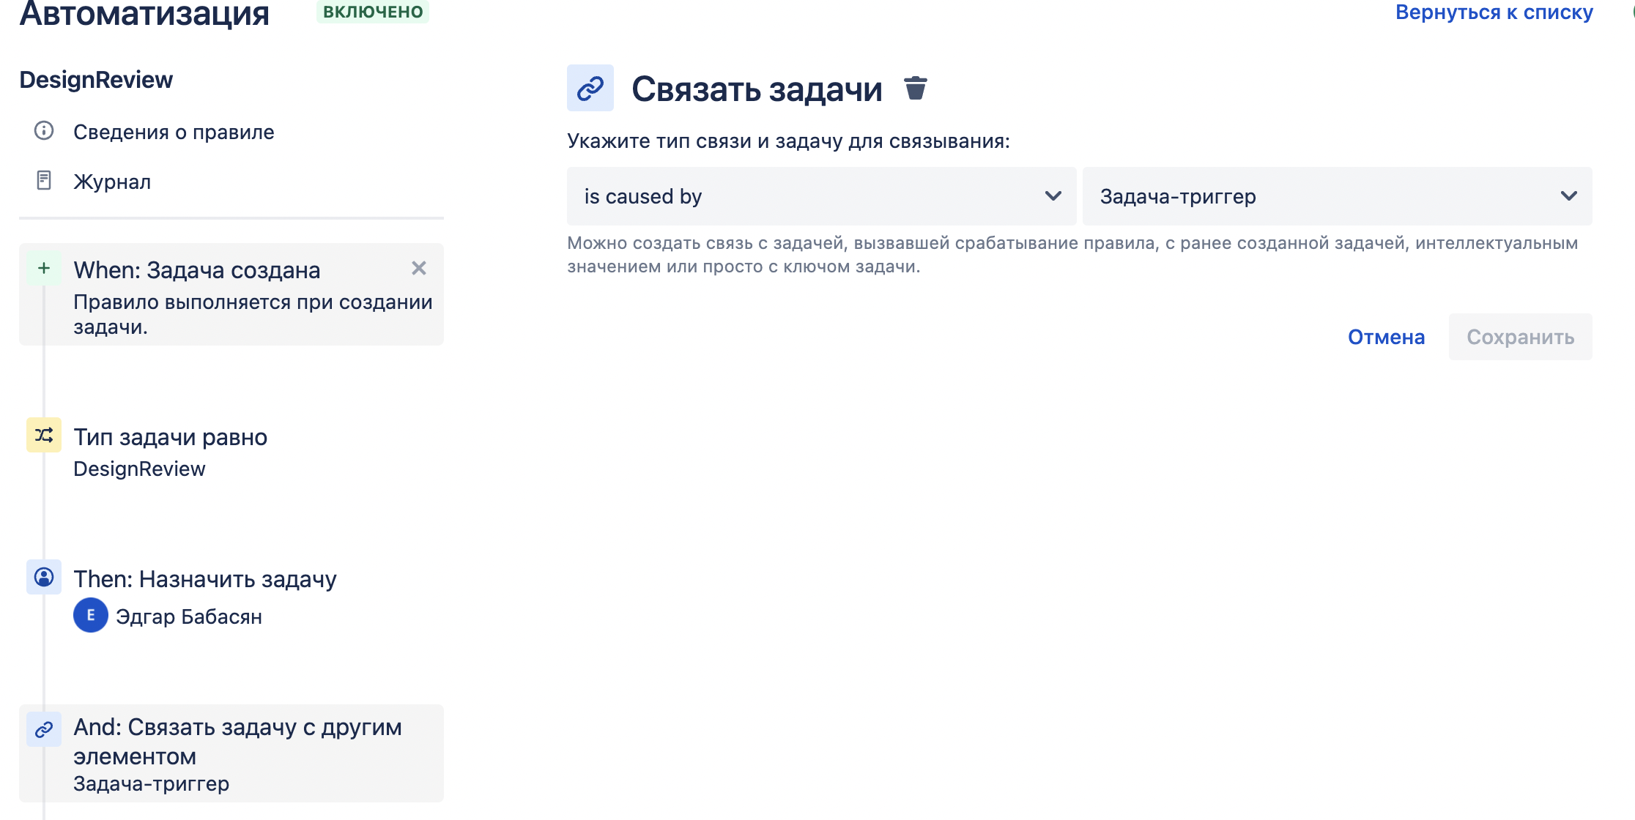Click the info icon next to Сведения о правиле

[x=44, y=130]
